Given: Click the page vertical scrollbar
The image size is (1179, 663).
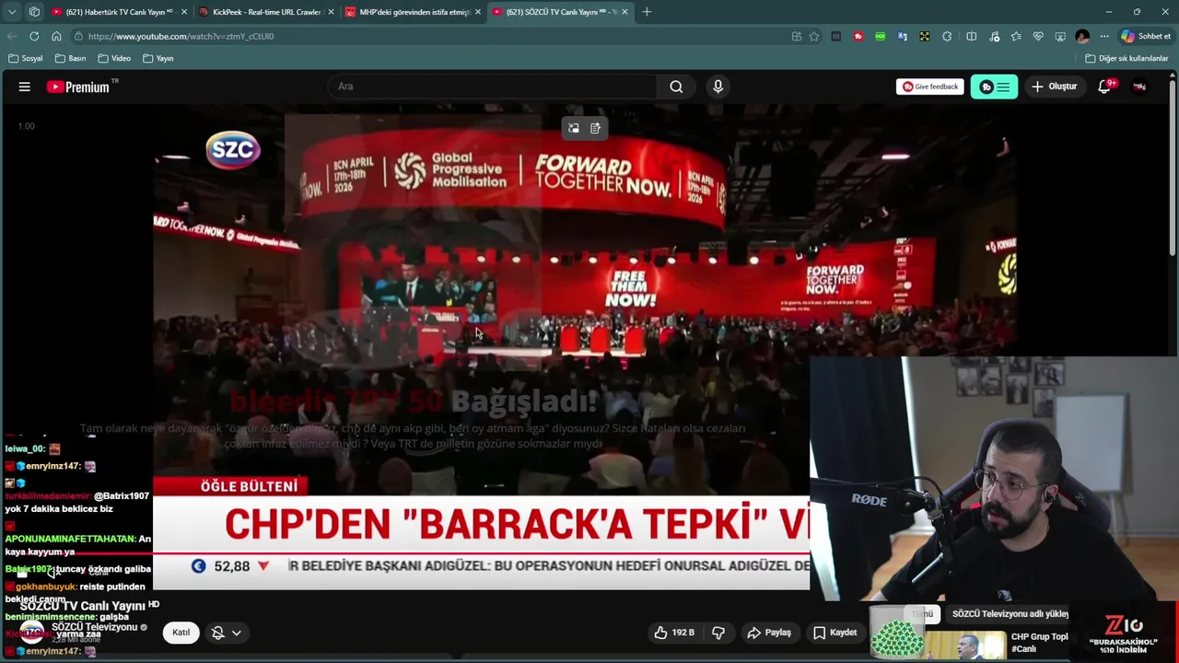Looking at the screenshot, I should pos(1173,166).
